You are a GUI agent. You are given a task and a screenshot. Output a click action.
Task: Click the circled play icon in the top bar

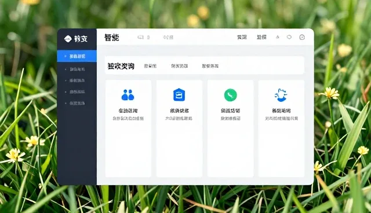(x=302, y=37)
